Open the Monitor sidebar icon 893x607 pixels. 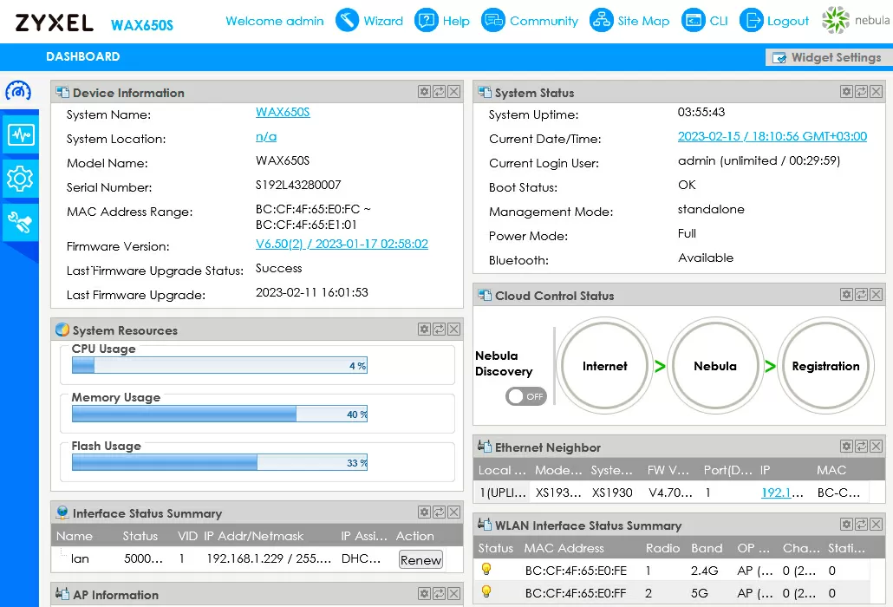pyautogui.click(x=21, y=135)
